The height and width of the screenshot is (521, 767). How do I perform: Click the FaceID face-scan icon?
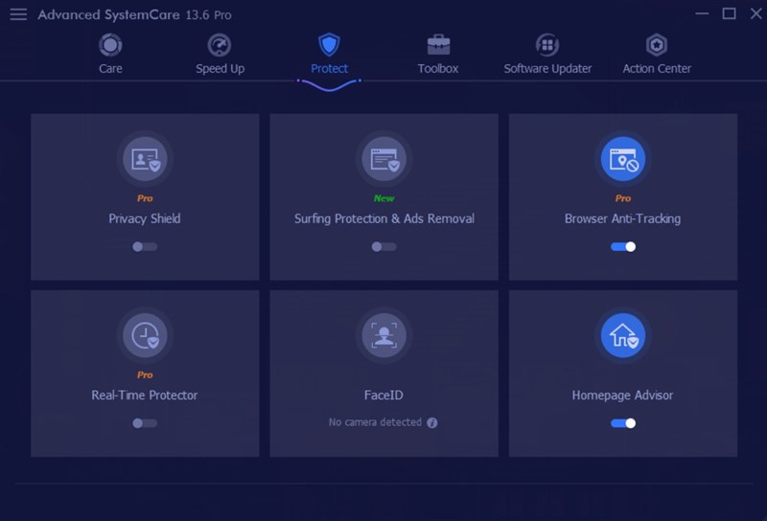point(384,335)
